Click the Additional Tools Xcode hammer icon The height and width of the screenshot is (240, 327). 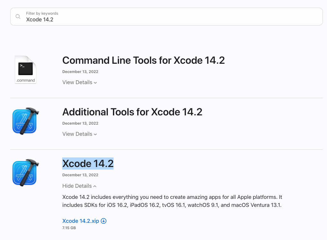(x=26, y=121)
